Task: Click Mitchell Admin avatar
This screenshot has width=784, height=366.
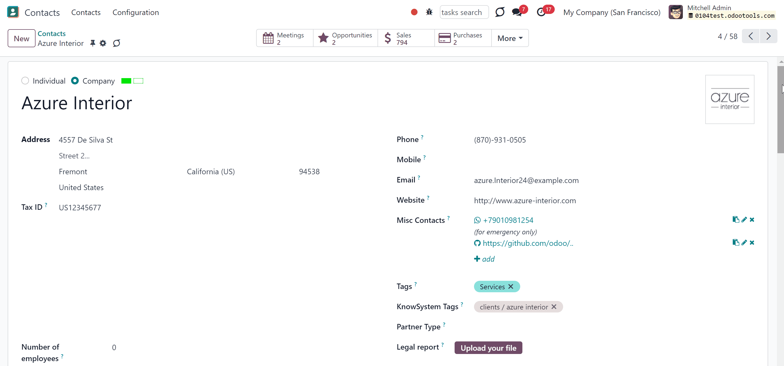Action: pyautogui.click(x=675, y=12)
